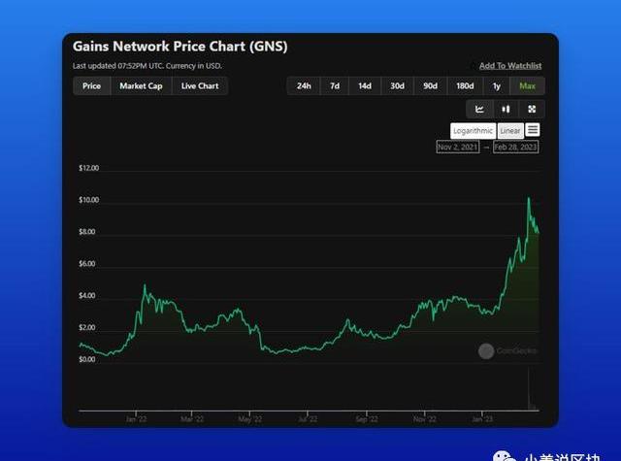Open the Feb 28, 2023 end date picker
The image size is (621, 461).
tap(515, 148)
